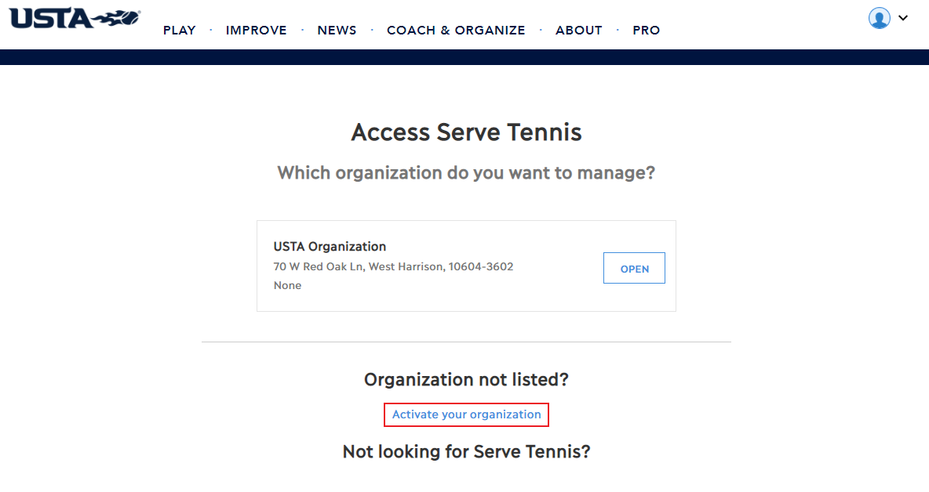Open the PRO menu item

(x=646, y=30)
